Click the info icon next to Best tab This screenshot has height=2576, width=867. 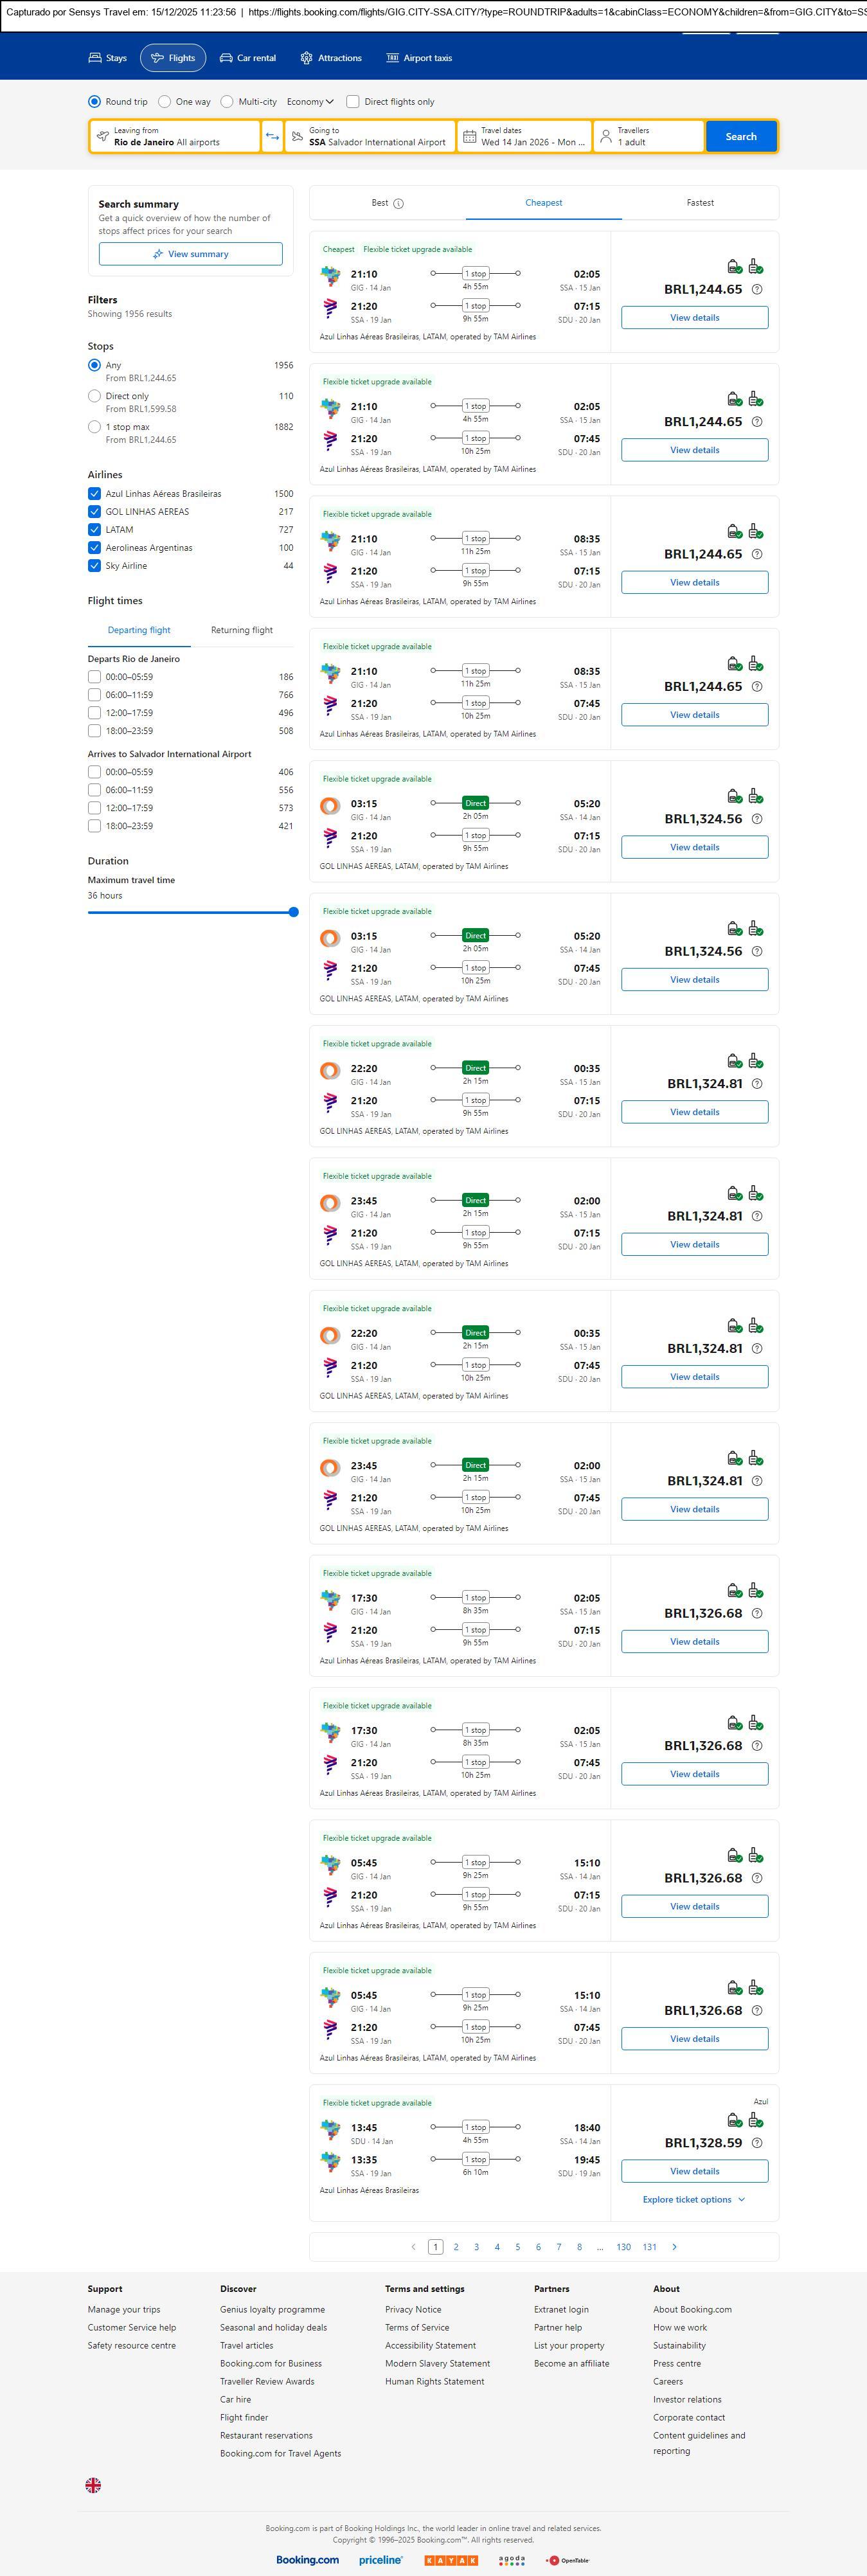[x=399, y=203]
